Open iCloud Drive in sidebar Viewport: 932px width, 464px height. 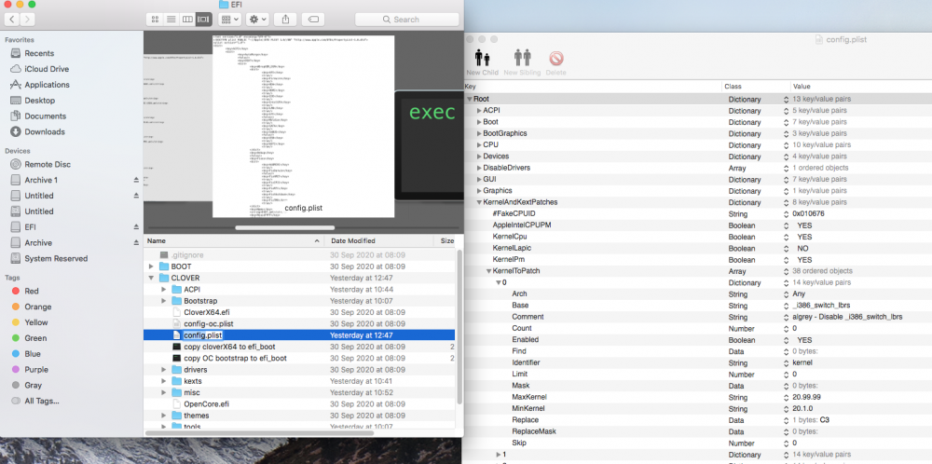(x=47, y=69)
